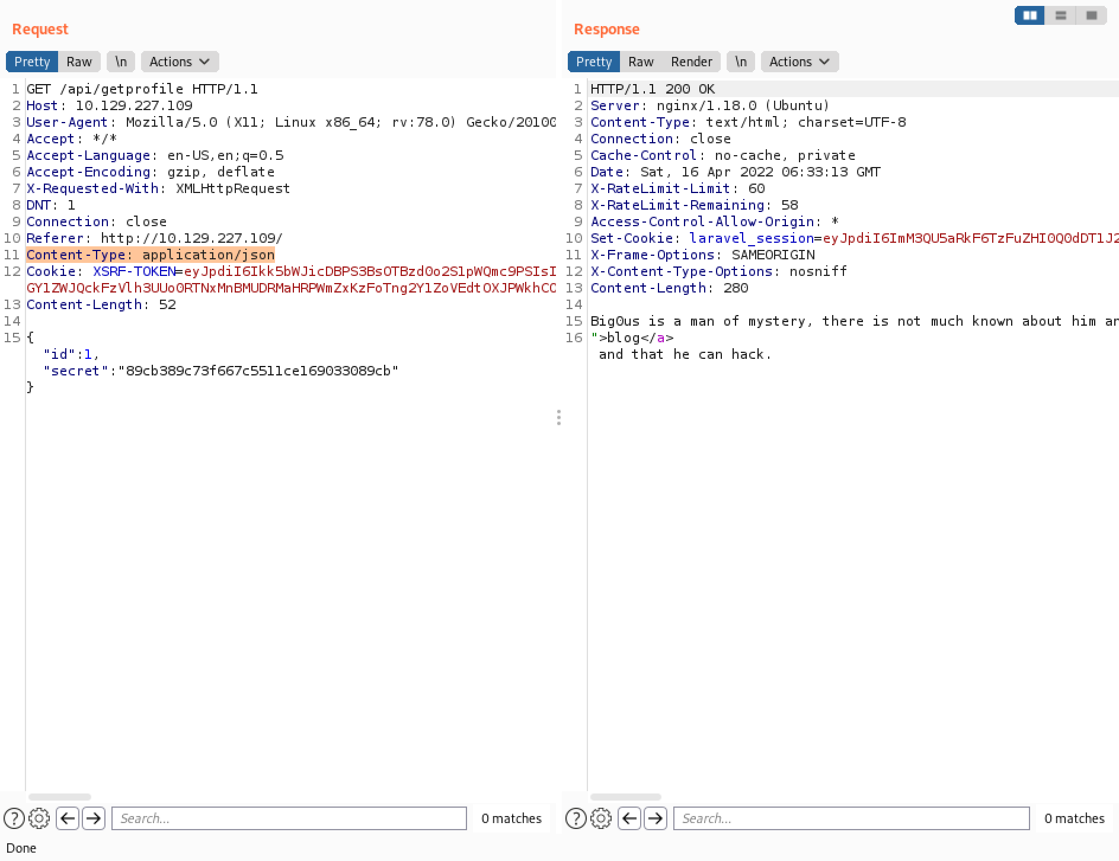This screenshot has width=1119, height=861.
Task: Click the Server: nginx/1.18.0 header
Action: point(710,105)
